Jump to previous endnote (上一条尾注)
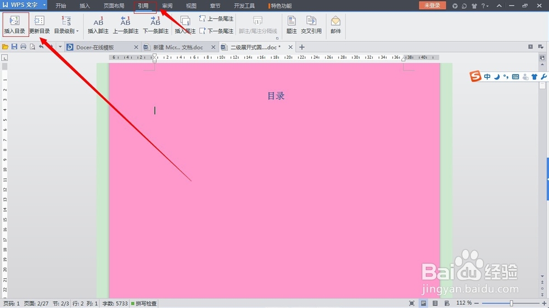 point(216,19)
